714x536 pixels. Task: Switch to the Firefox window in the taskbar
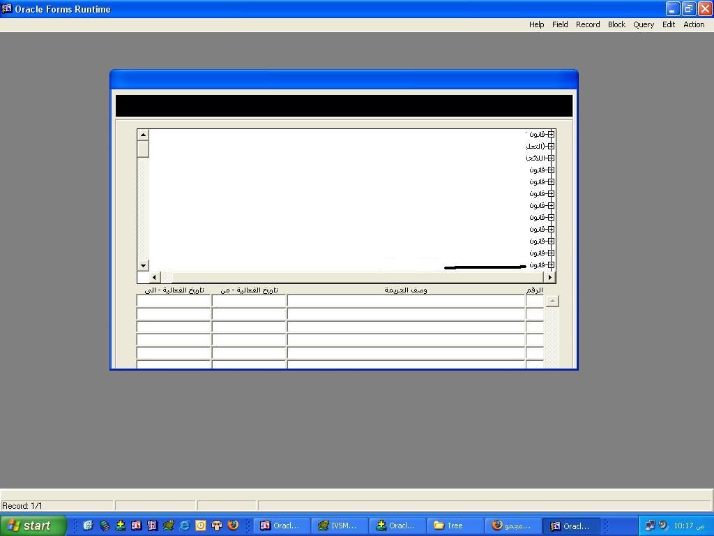coord(512,526)
